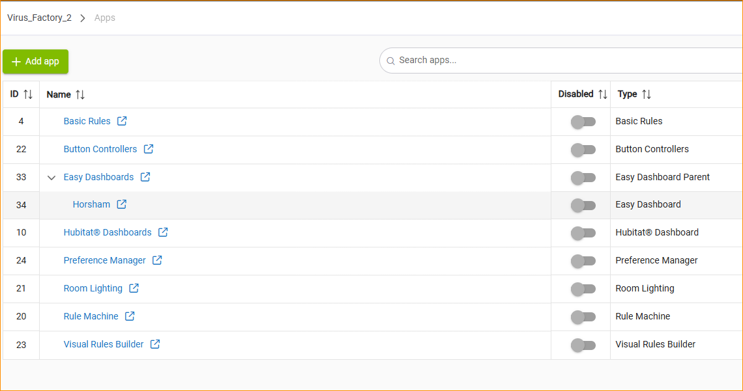
Task: Open Basic Rules external link icon
Action: point(122,121)
